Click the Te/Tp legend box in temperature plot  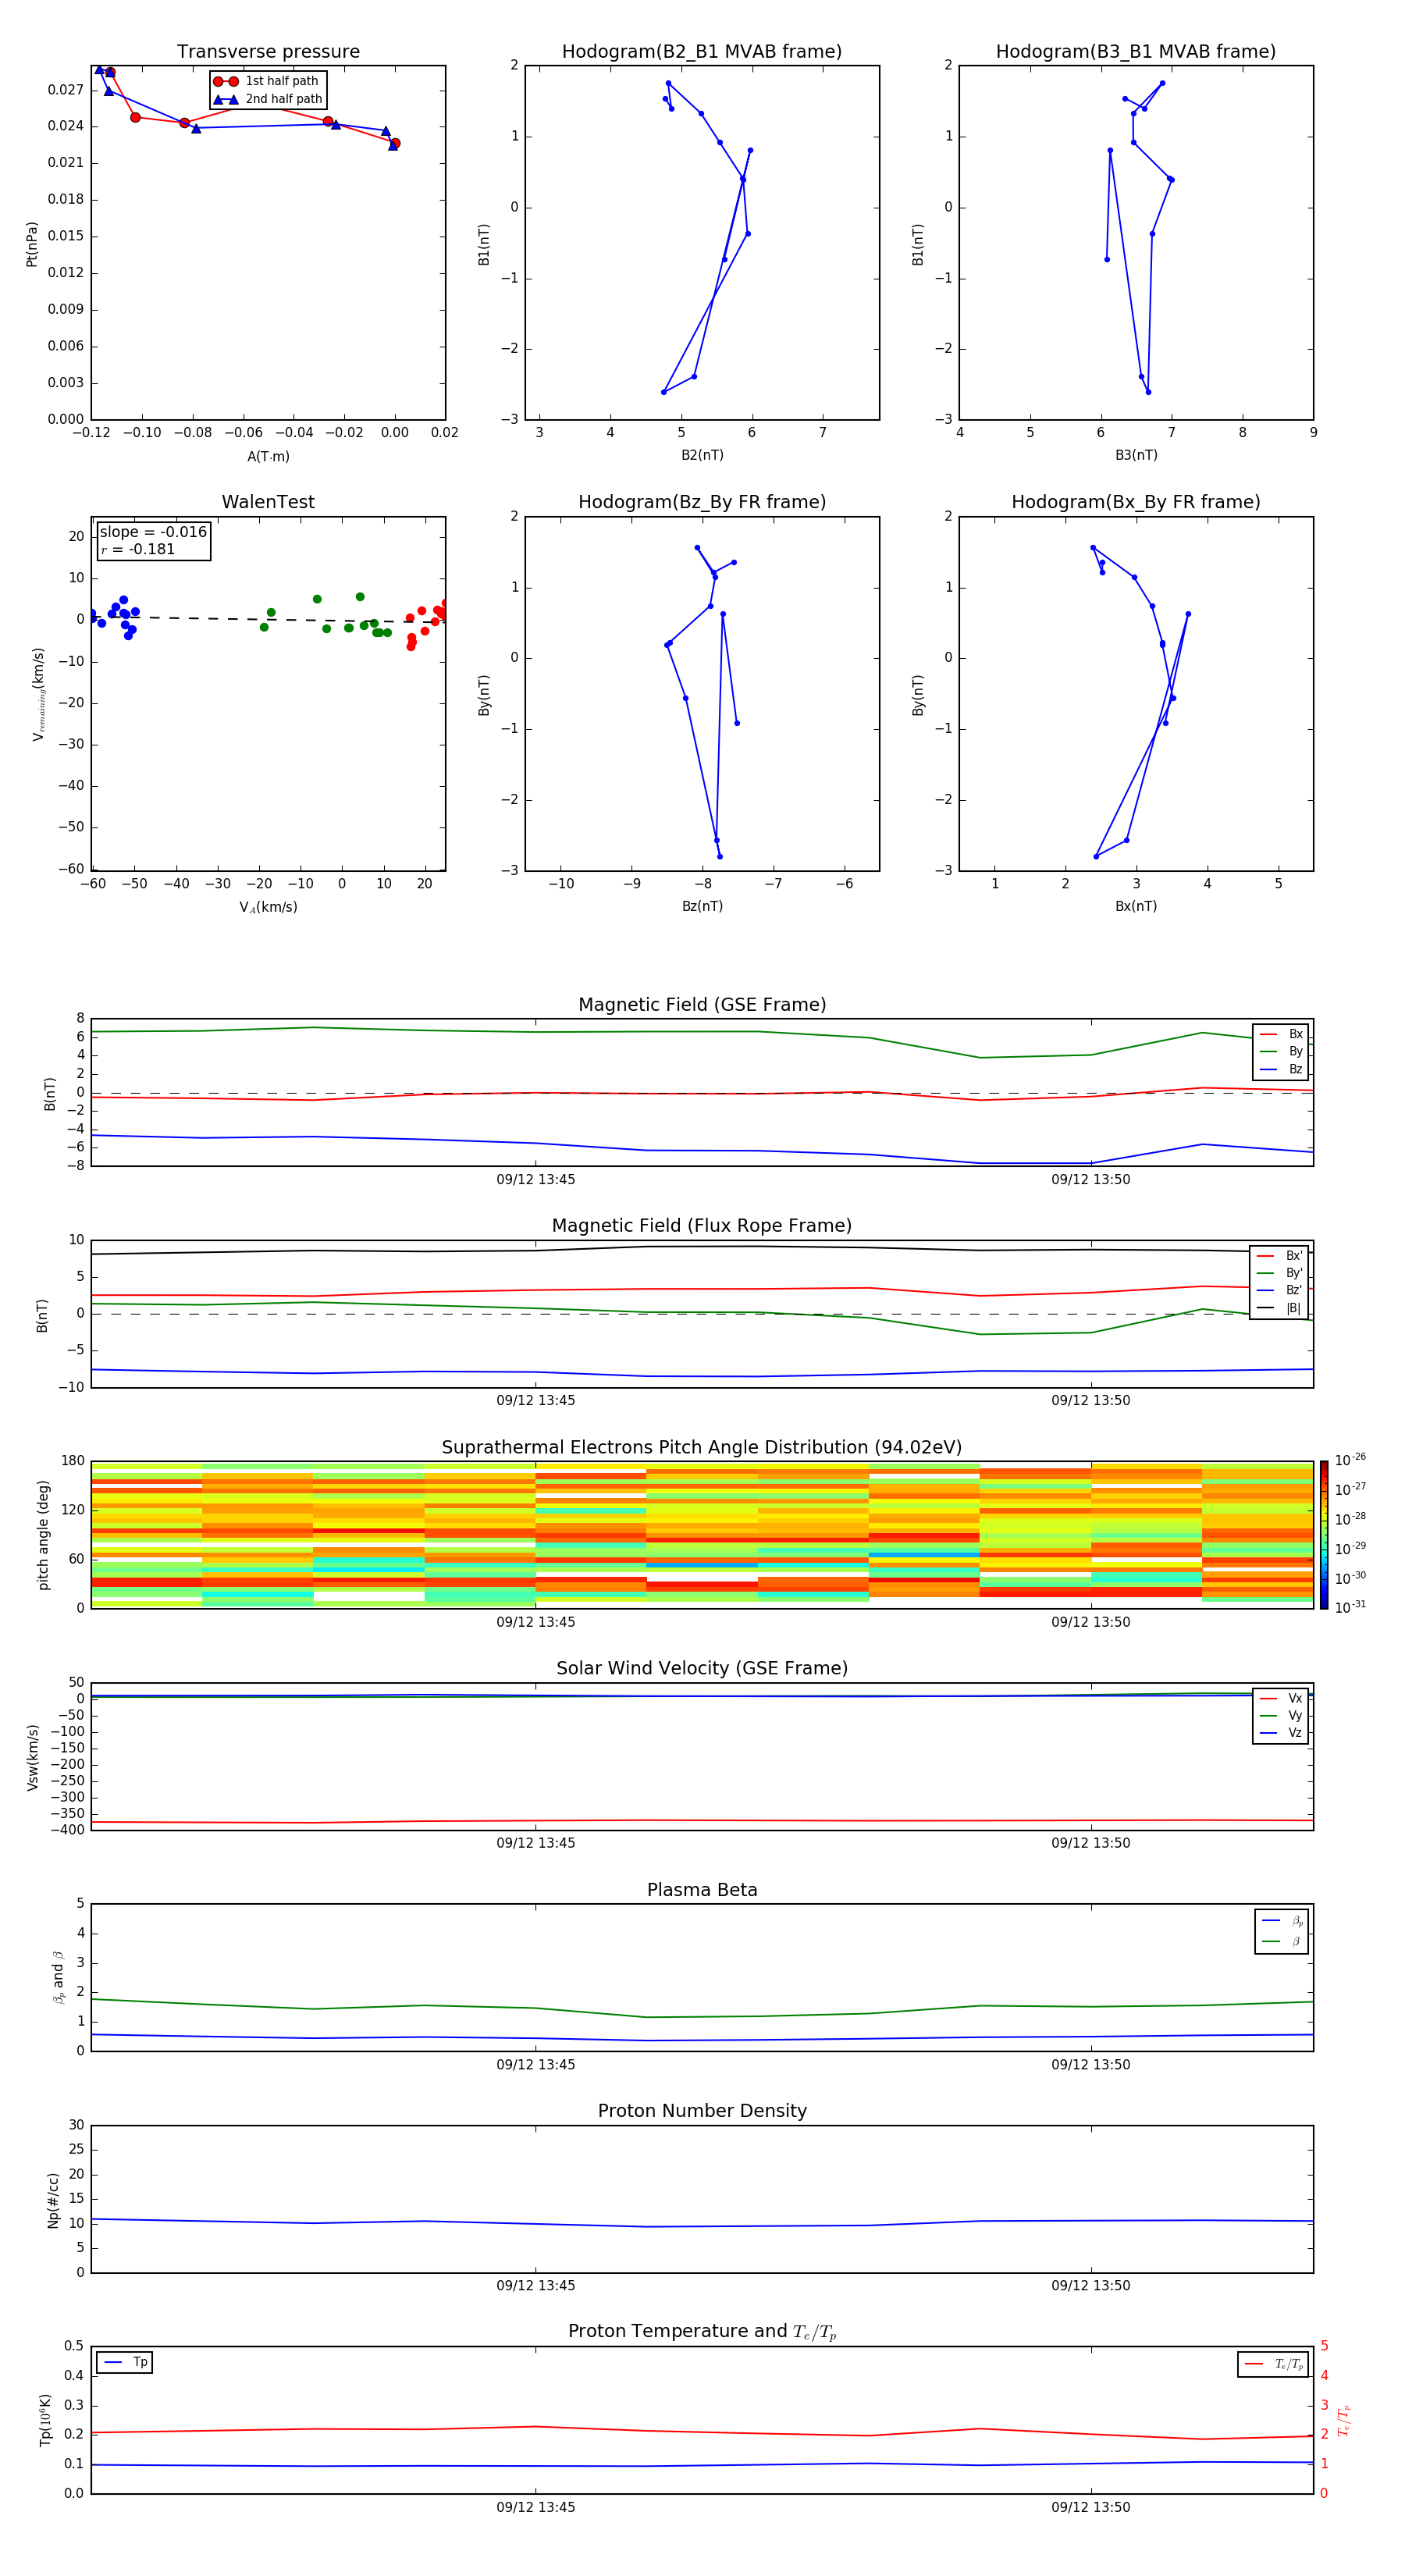point(1273,2364)
